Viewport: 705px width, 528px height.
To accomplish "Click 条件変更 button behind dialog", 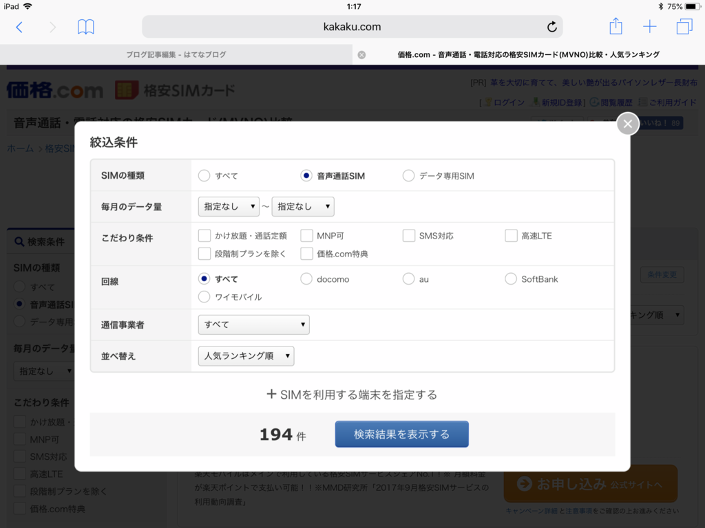I will coord(662,275).
